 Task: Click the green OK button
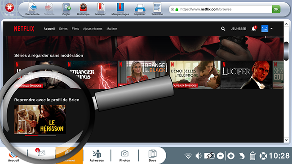tap(276, 9)
